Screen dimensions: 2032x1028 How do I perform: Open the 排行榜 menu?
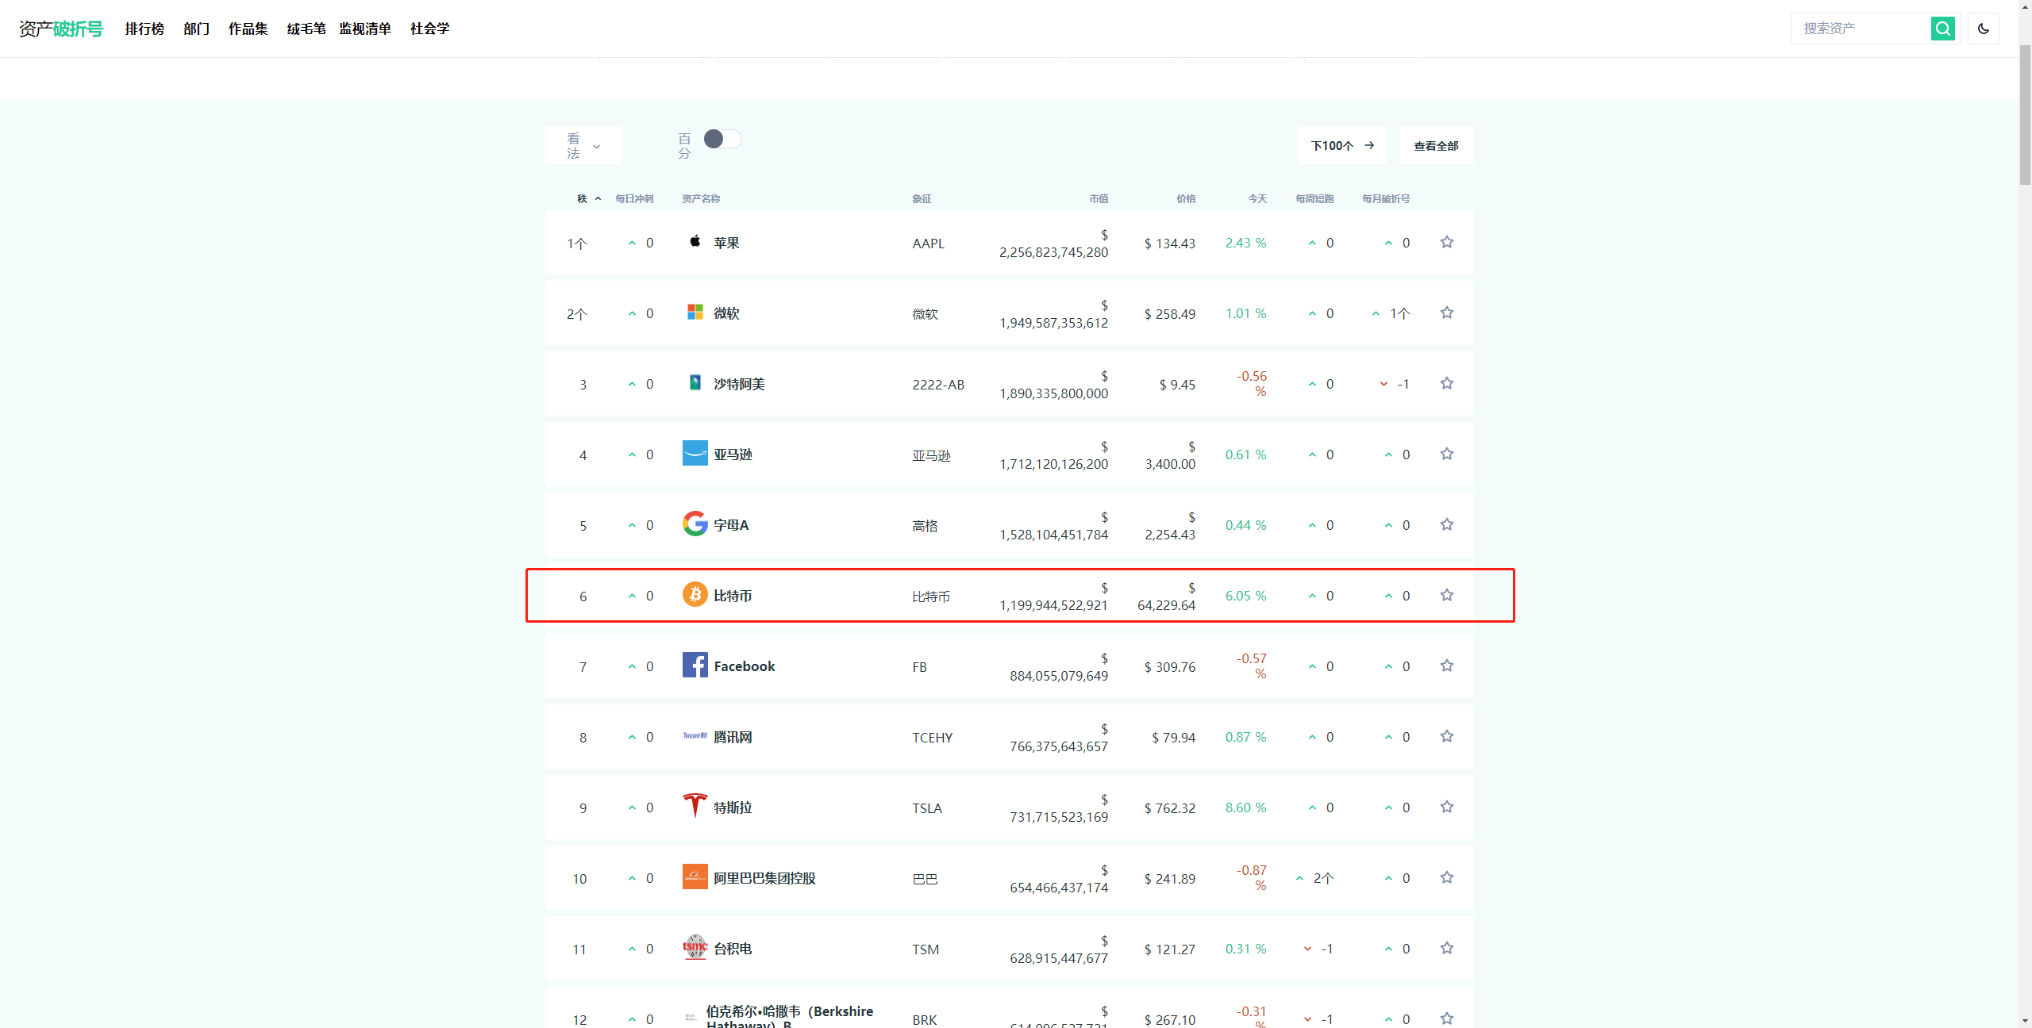tap(144, 29)
